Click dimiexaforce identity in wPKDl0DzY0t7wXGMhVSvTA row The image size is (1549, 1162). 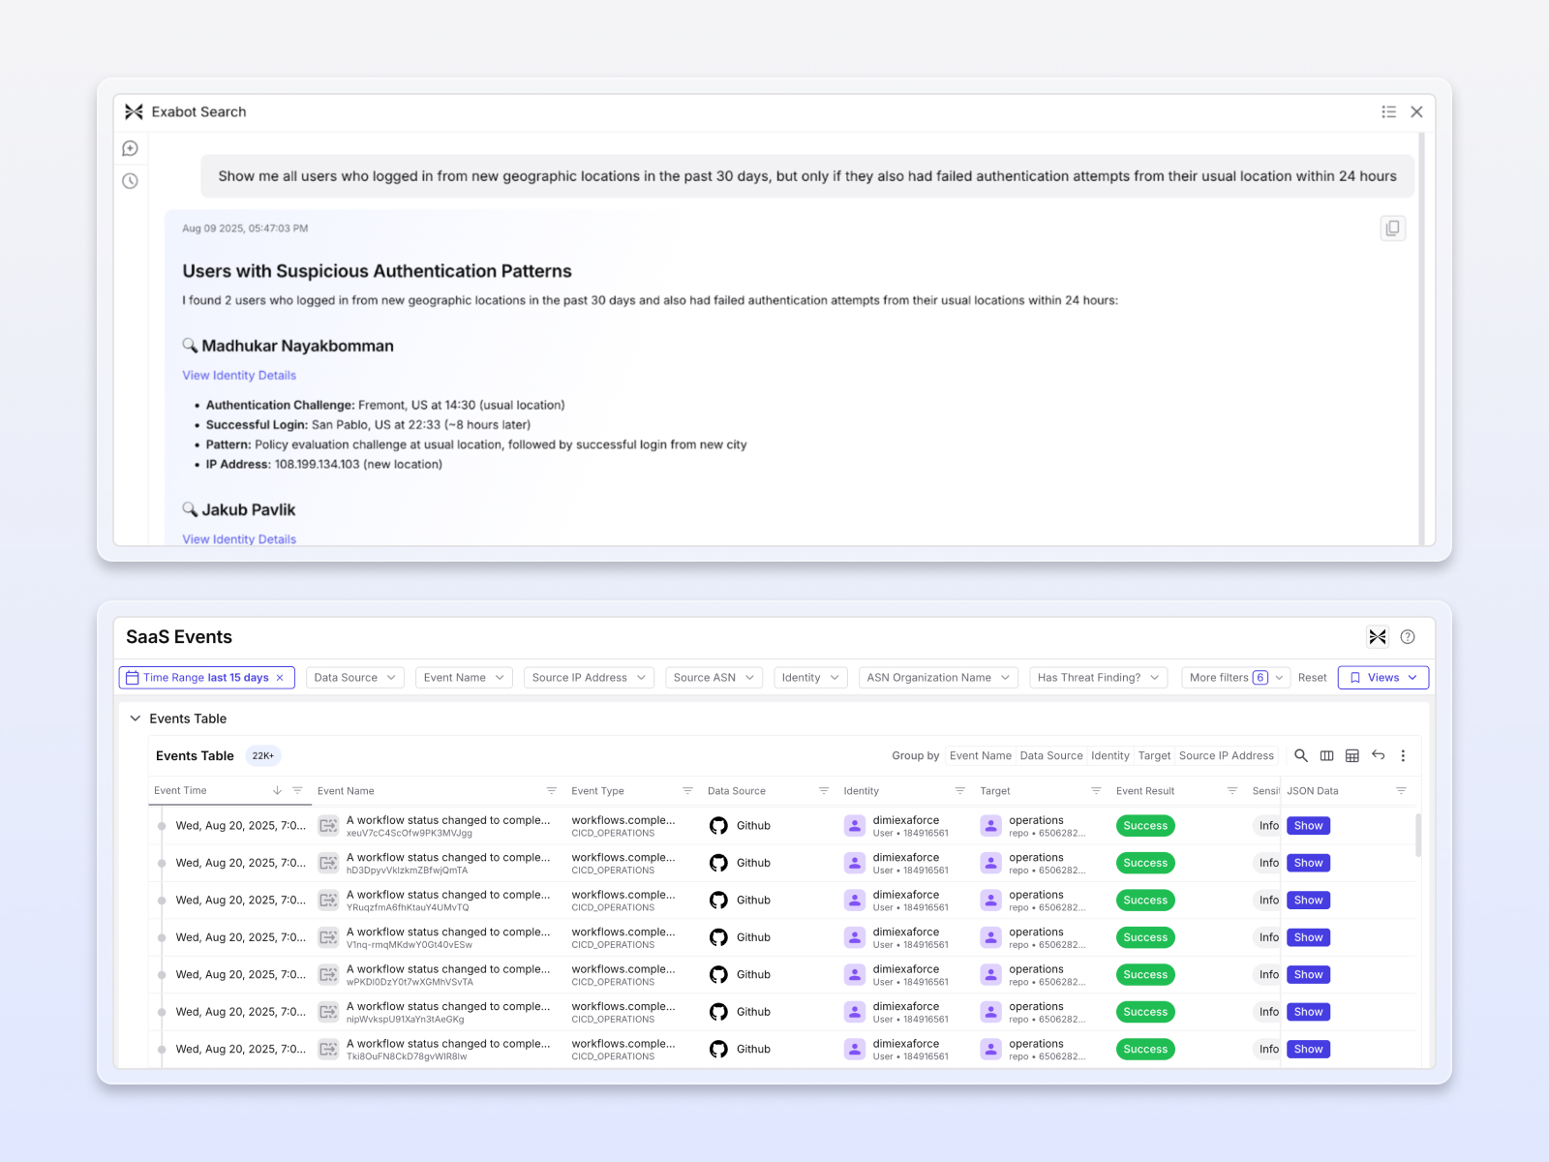point(906,969)
